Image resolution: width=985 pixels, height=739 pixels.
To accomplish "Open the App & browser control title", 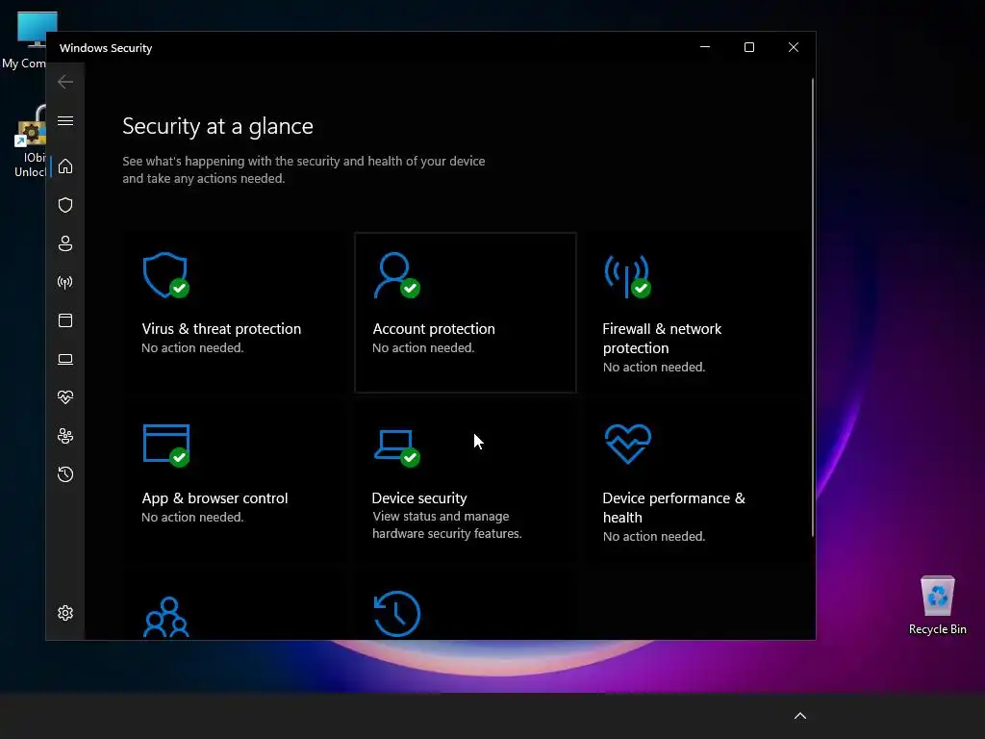I will tap(215, 498).
